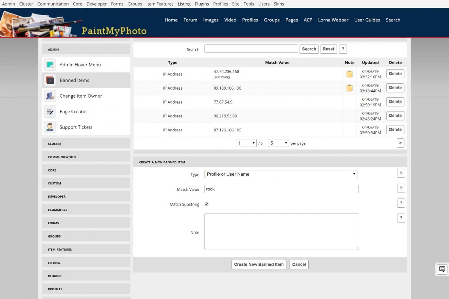Expand the Developer sidebar section

tap(86, 196)
